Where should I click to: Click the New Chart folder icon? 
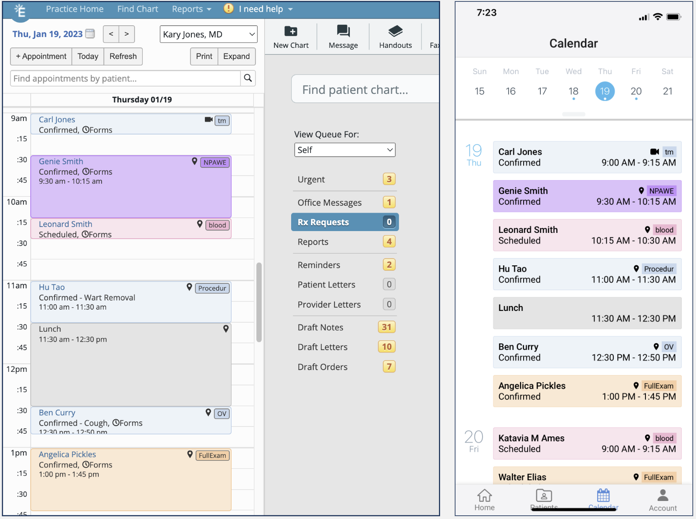291,31
